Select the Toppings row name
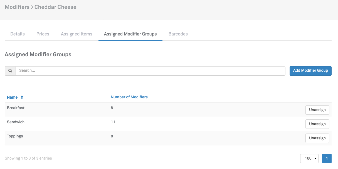Viewport: 338px width, 169px height. pos(15,136)
